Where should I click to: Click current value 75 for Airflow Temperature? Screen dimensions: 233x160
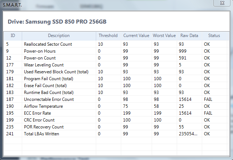[126, 106]
